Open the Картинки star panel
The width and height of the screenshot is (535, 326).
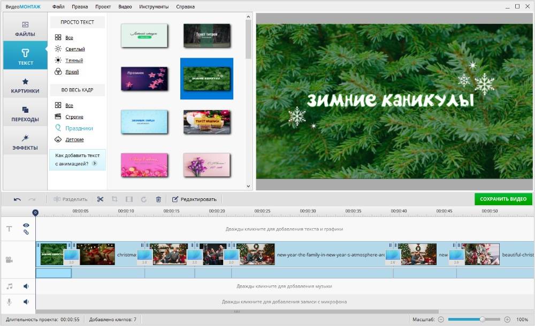(x=25, y=86)
